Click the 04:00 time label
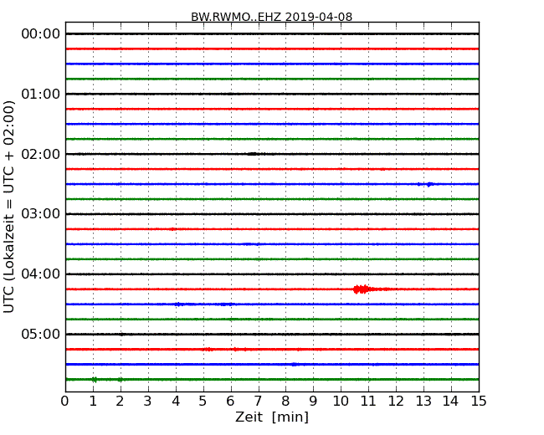The width and height of the screenshot is (544, 435). (41, 274)
